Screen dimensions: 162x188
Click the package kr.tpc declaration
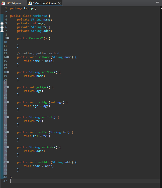(23, 9)
